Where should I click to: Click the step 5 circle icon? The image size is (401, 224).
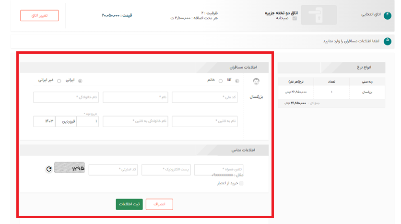pos(388,41)
